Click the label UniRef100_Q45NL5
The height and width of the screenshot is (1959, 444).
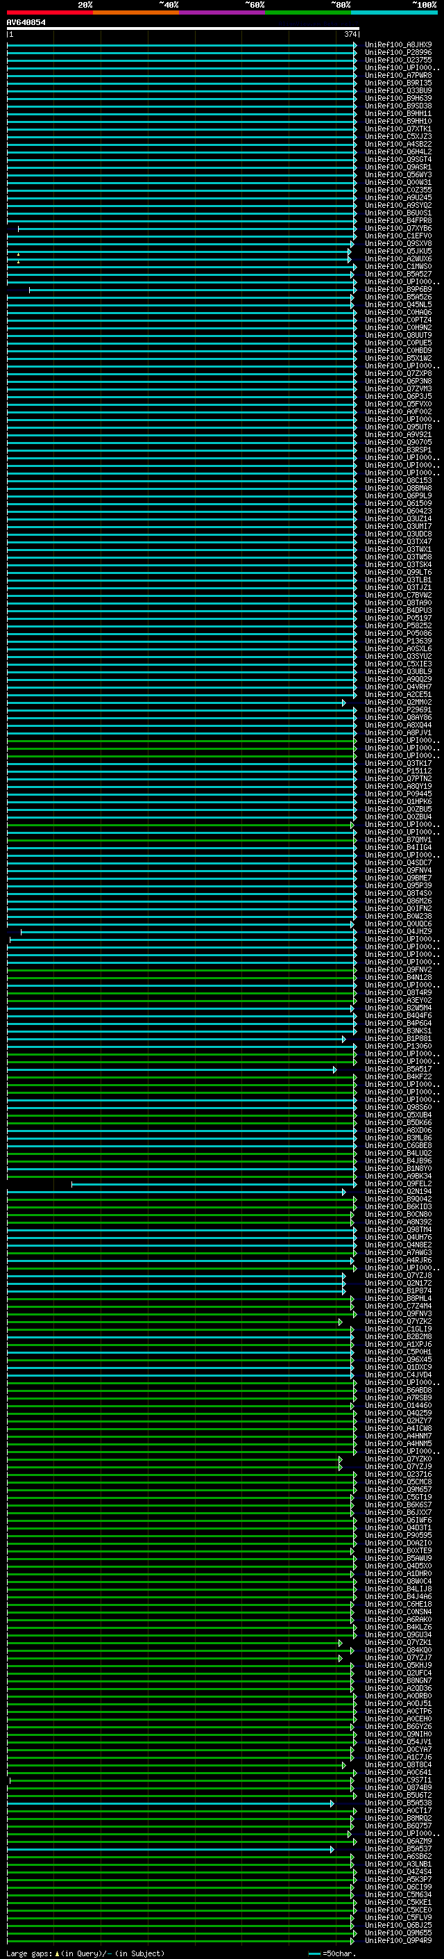(x=398, y=305)
